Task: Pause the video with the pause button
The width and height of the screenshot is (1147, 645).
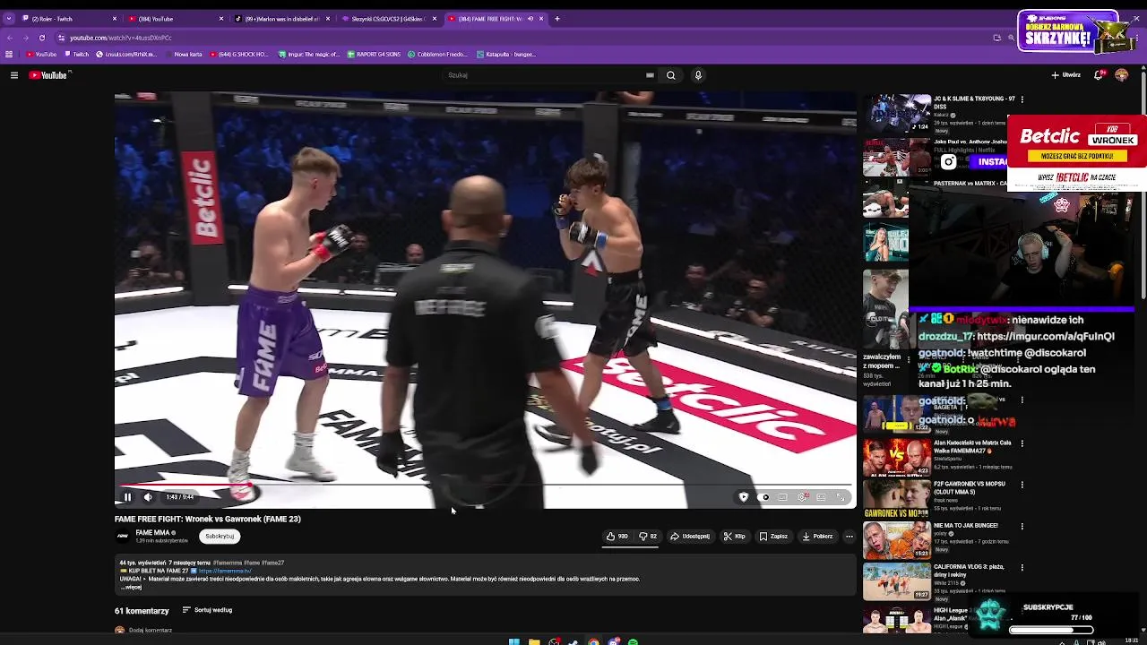Action: pos(127,497)
